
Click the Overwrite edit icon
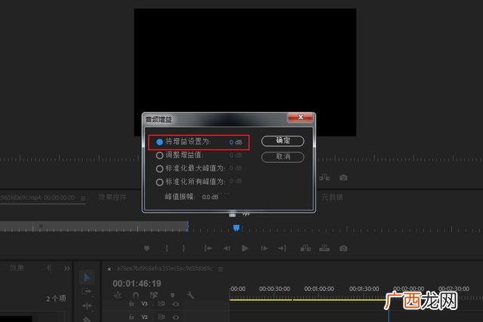325,248
